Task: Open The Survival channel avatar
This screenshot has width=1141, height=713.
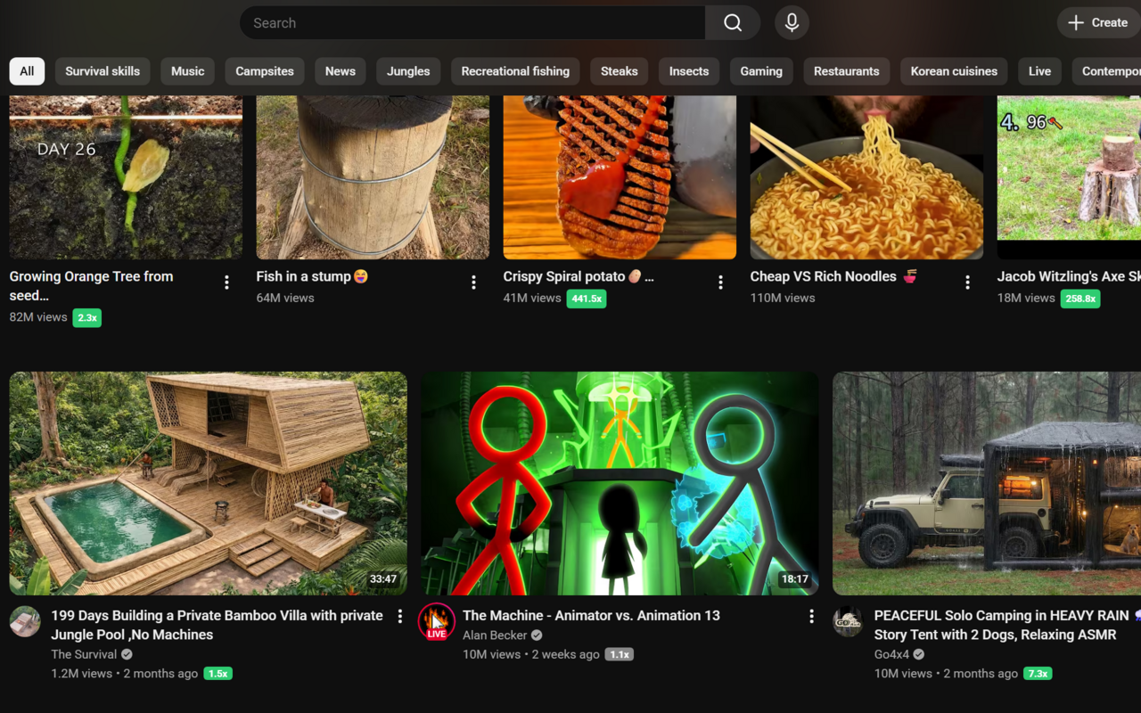Action: tap(25, 621)
